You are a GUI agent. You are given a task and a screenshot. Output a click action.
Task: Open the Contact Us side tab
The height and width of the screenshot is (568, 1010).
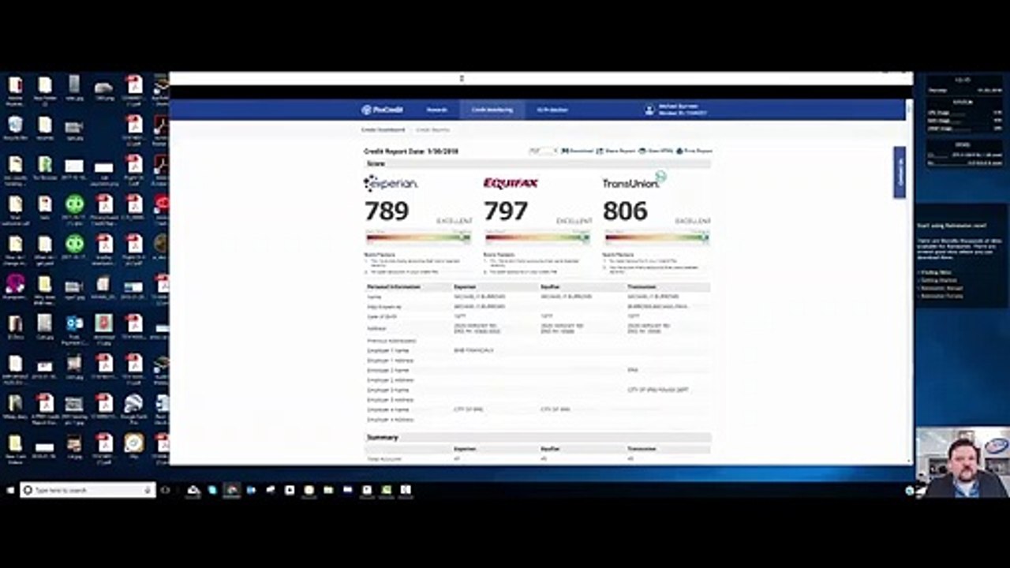coord(900,172)
